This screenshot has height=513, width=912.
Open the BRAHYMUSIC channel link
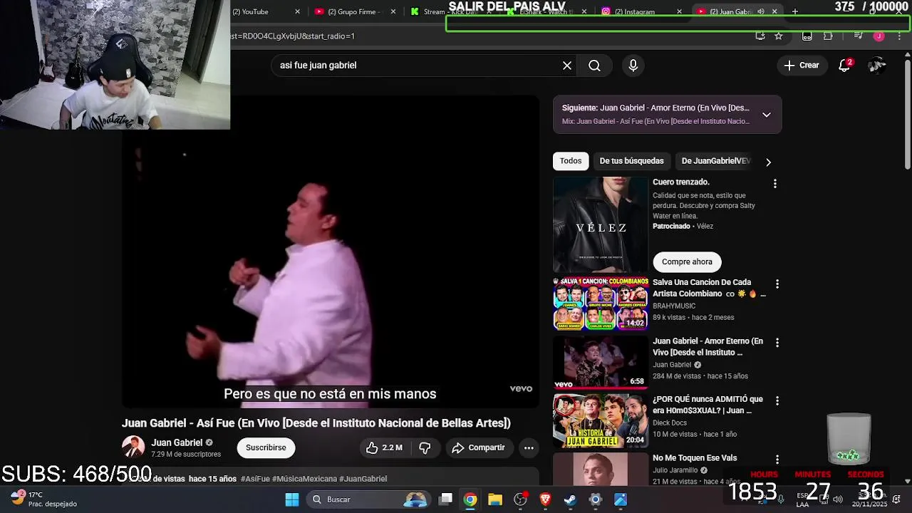click(674, 306)
